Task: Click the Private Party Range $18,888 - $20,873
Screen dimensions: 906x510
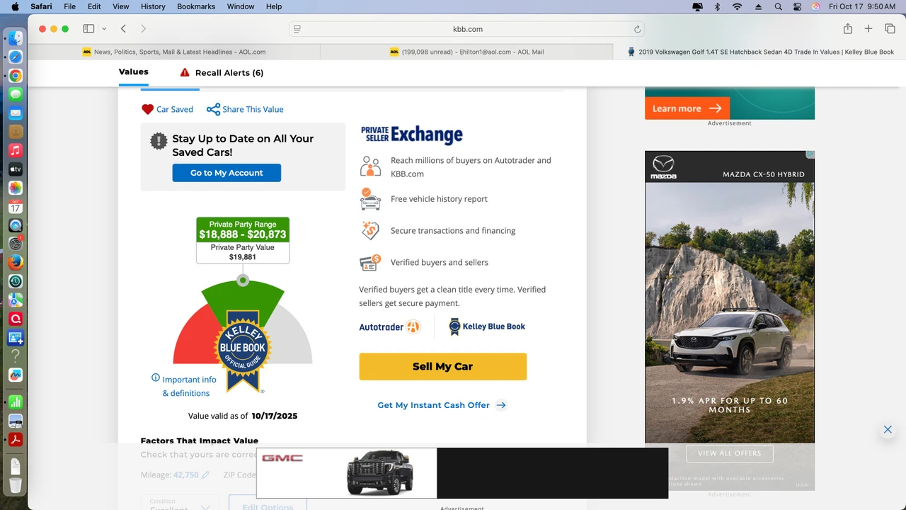Action: [x=243, y=229]
